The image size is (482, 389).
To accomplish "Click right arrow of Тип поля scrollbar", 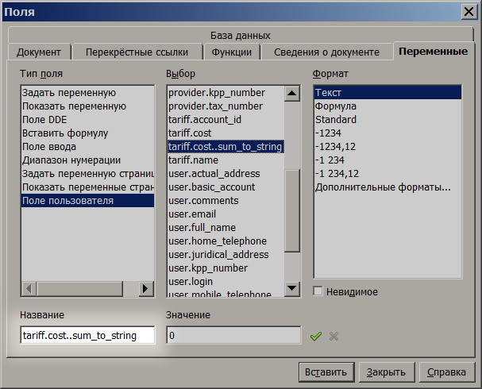I will point(146,289).
